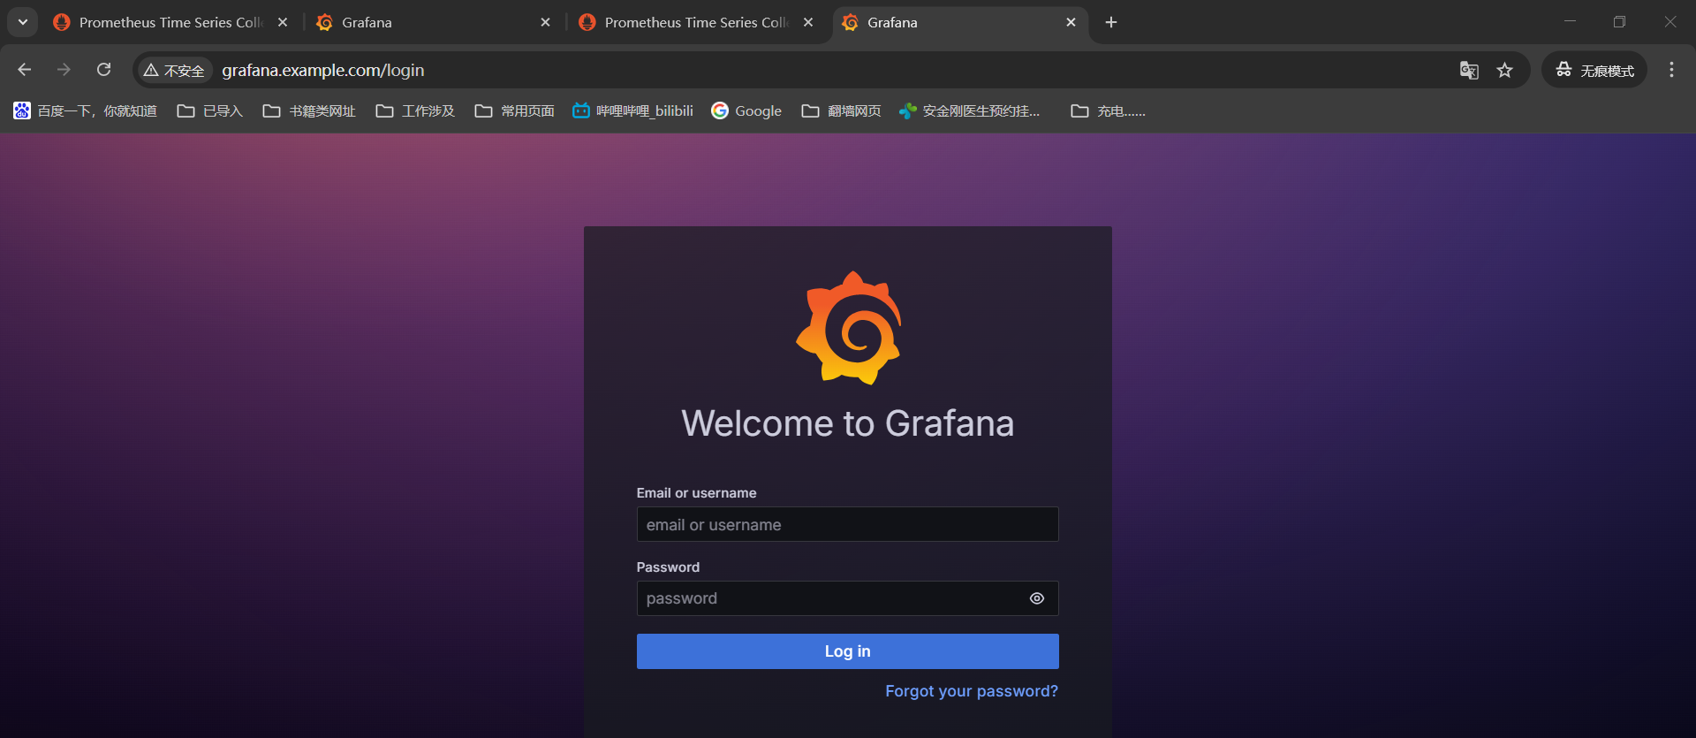Open the 工作涉及 bookmarks folder
This screenshot has width=1696, height=738.
pos(415,110)
